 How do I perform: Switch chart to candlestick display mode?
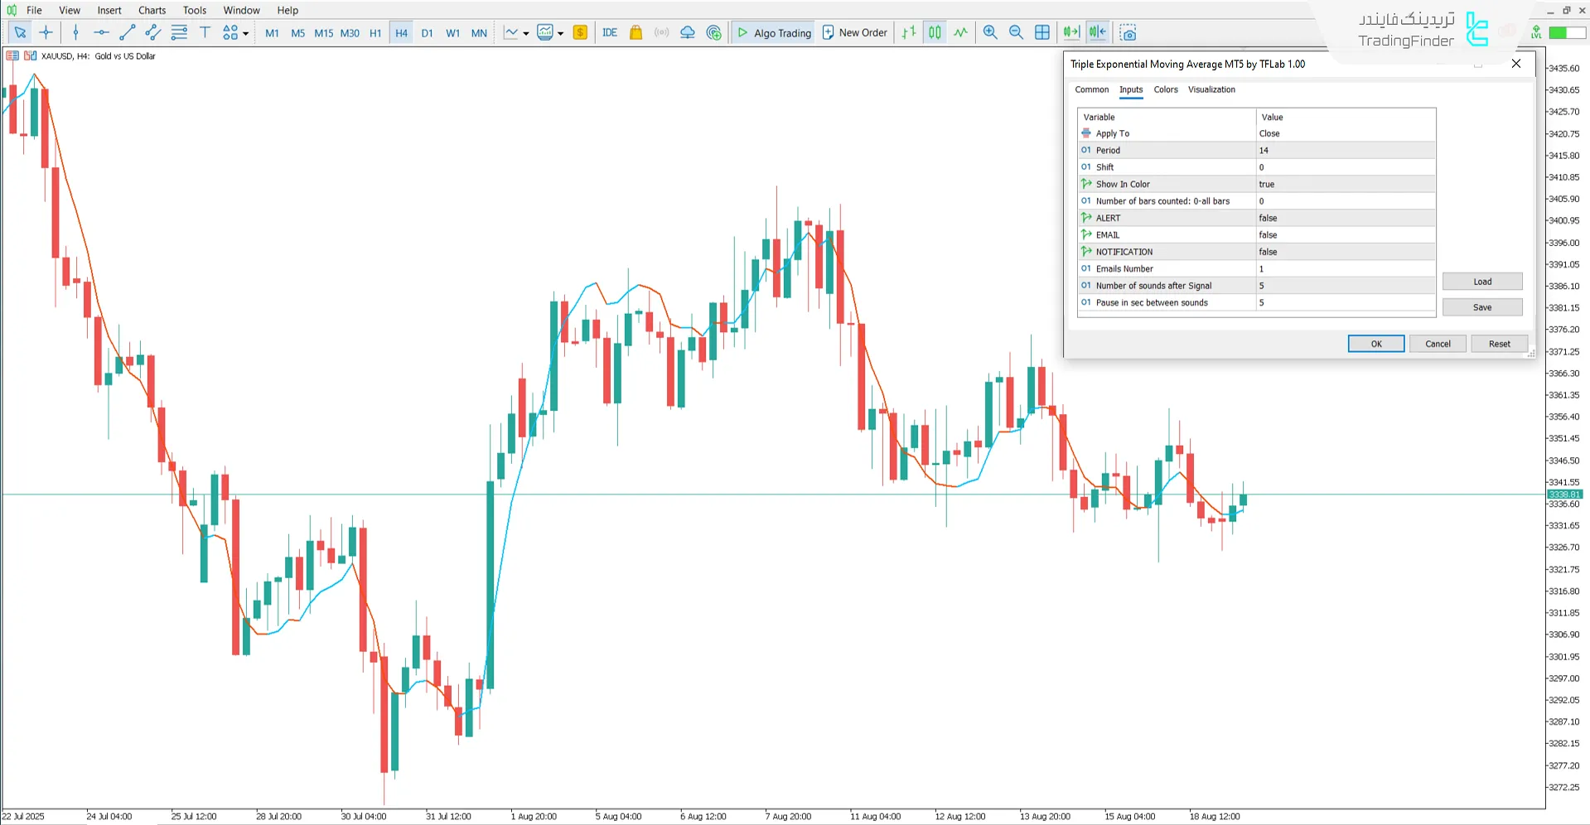tap(934, 32)
